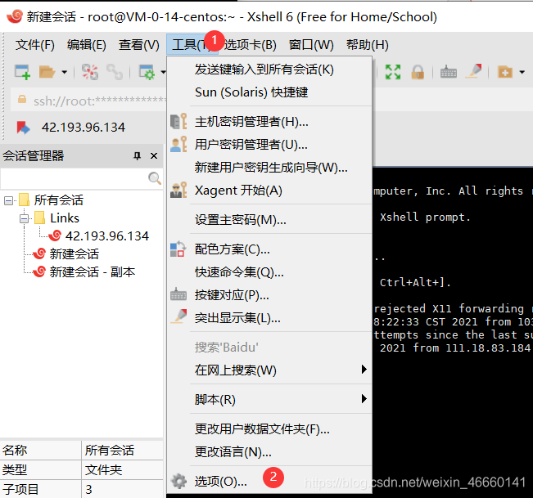This screenshot has height=498, width=533.
Task: Expand 脚本(R) submenu
Action: (x=269, y=400)
